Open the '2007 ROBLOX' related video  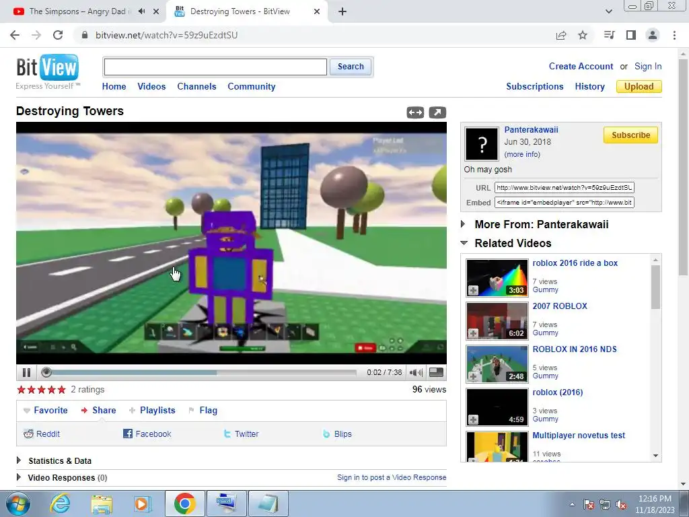(x=560, y=306)
